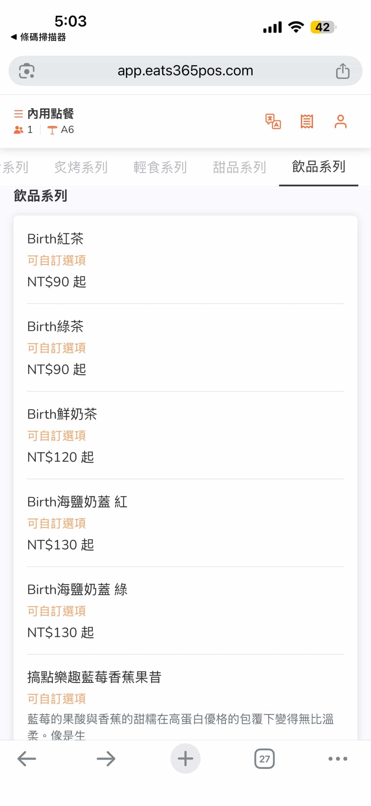Open a new tab with plus button
The image size is (371, 806).
[185, 758]
